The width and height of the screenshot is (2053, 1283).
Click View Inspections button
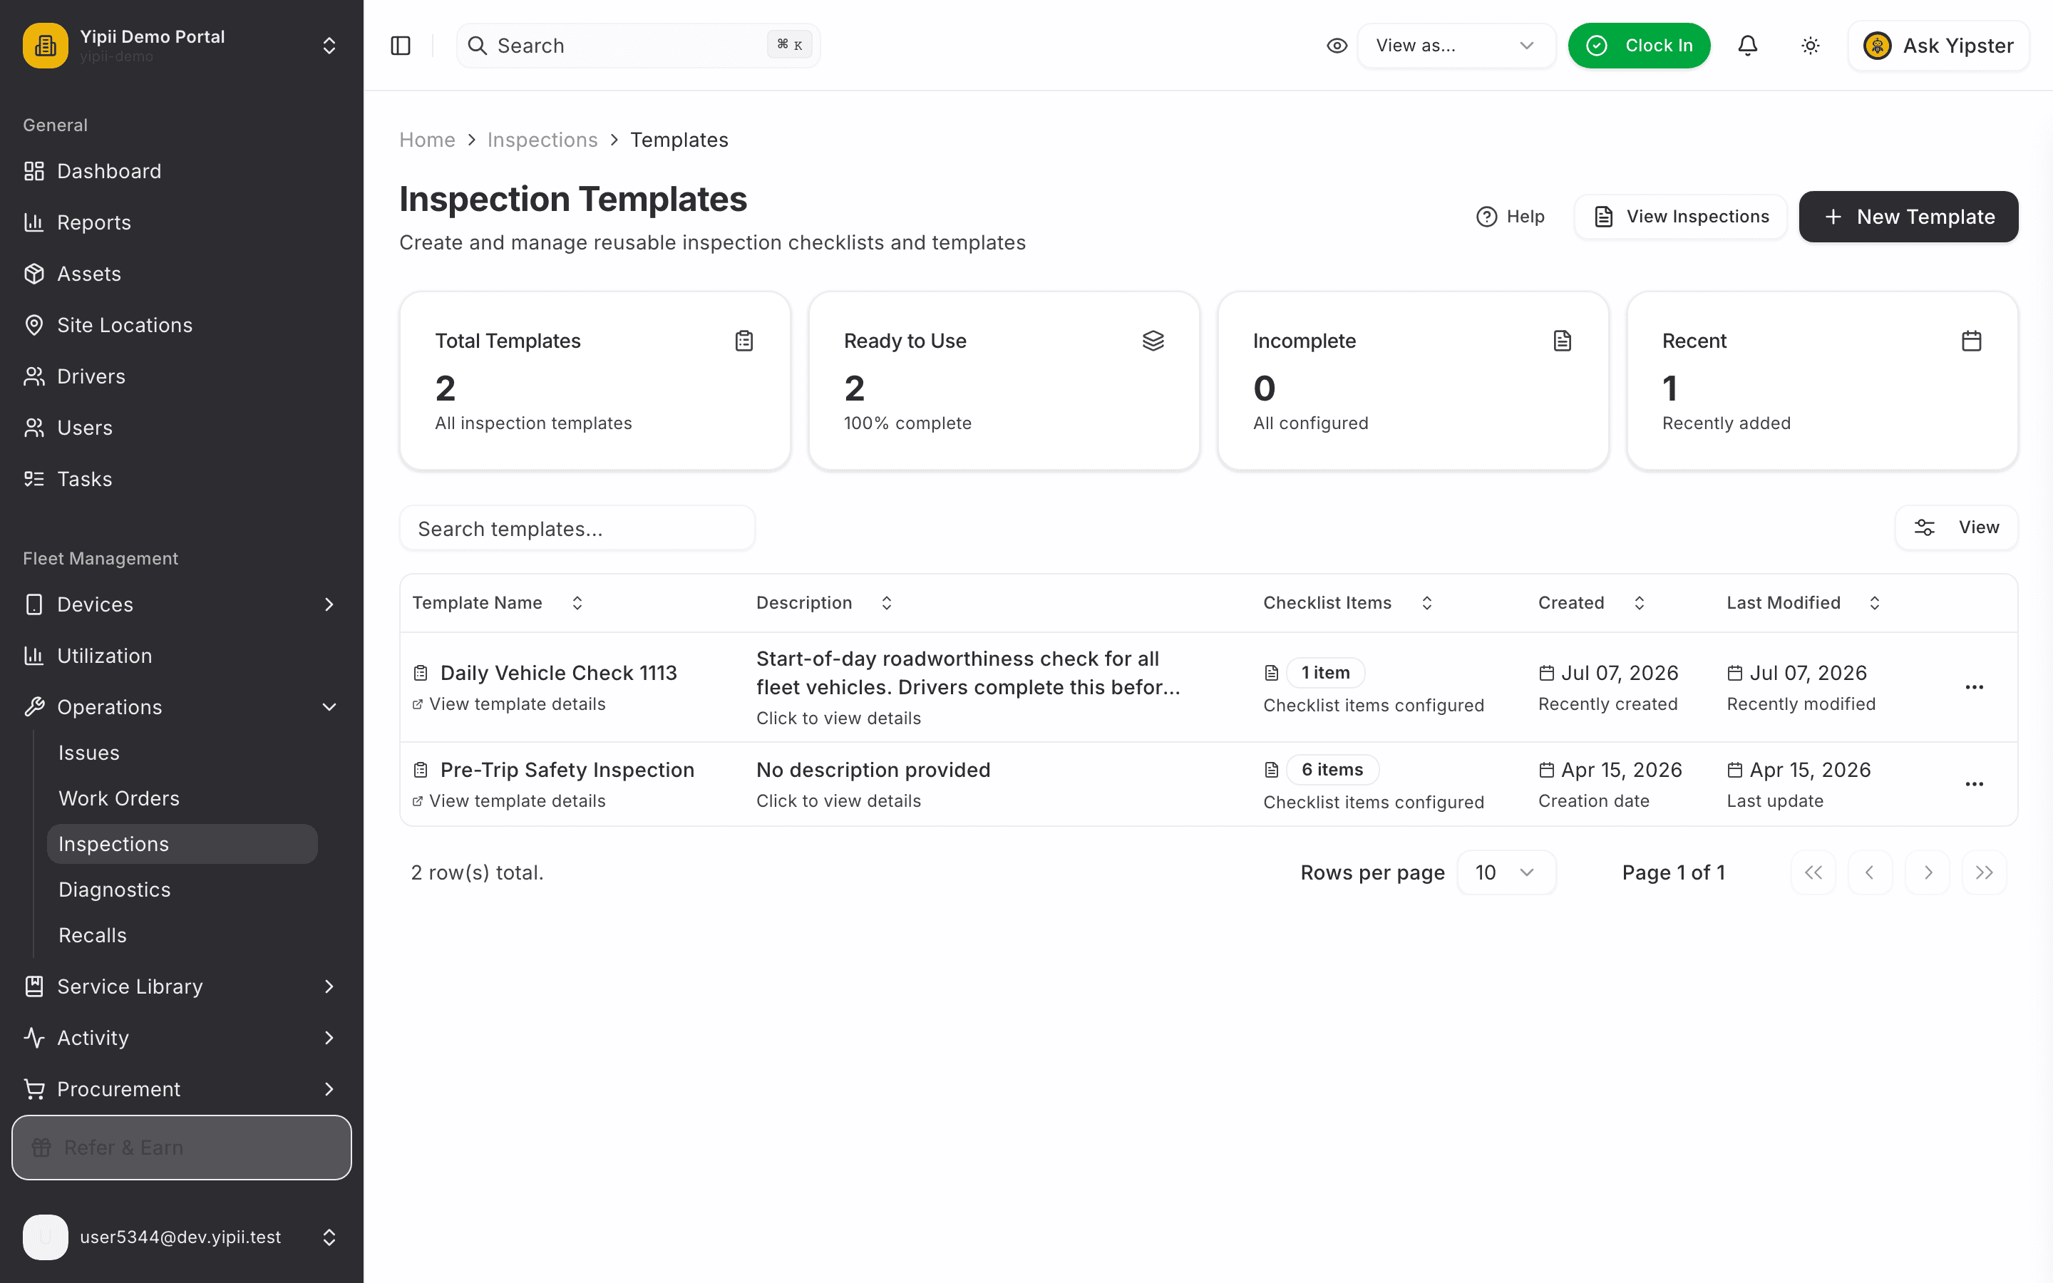coord(1681,217)
